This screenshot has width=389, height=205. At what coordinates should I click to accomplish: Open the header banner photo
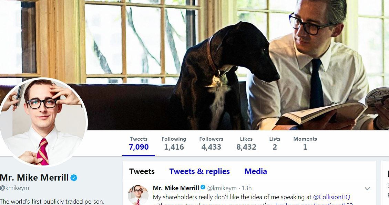[194, 65]
